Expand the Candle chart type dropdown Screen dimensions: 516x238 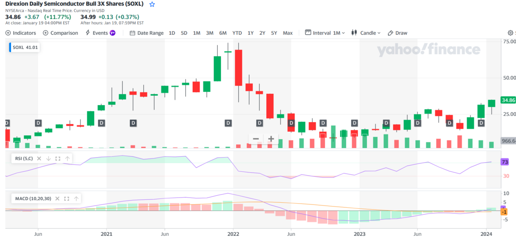click(x=366, y=33)
